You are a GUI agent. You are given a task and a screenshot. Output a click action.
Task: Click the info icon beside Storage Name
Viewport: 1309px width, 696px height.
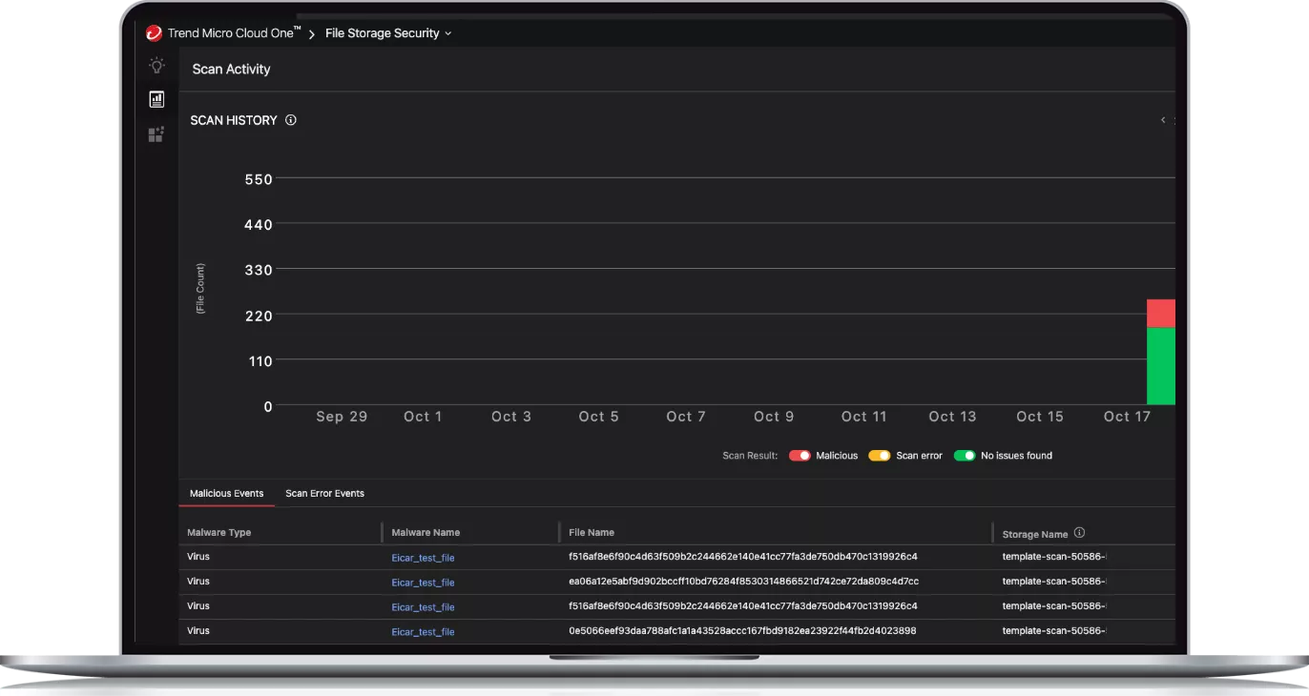pos(1079,533)
